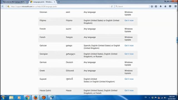This screenshot has width=178, height=100.
Task: Get it now link for Gujarati
Action: [129, 79]
